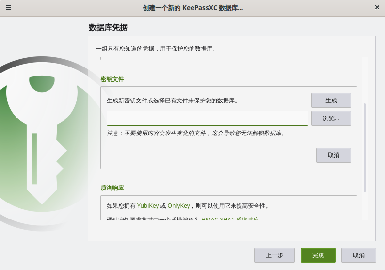Click the 密钥文件 section heading
The height and width of the screenshot is (270, 385).
(x=112, y=79)
